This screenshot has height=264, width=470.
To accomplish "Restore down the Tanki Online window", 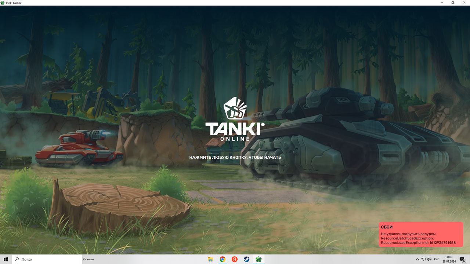I will coord(453,3).
